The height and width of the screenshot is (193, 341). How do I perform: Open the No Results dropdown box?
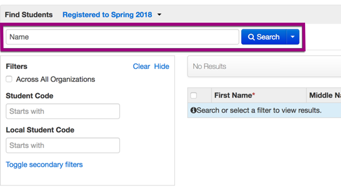264,67
